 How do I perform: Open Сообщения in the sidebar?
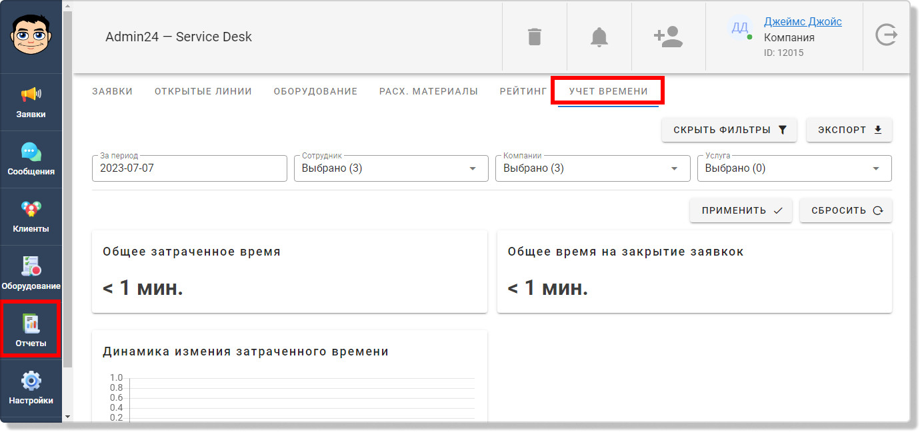coord(31,160)
